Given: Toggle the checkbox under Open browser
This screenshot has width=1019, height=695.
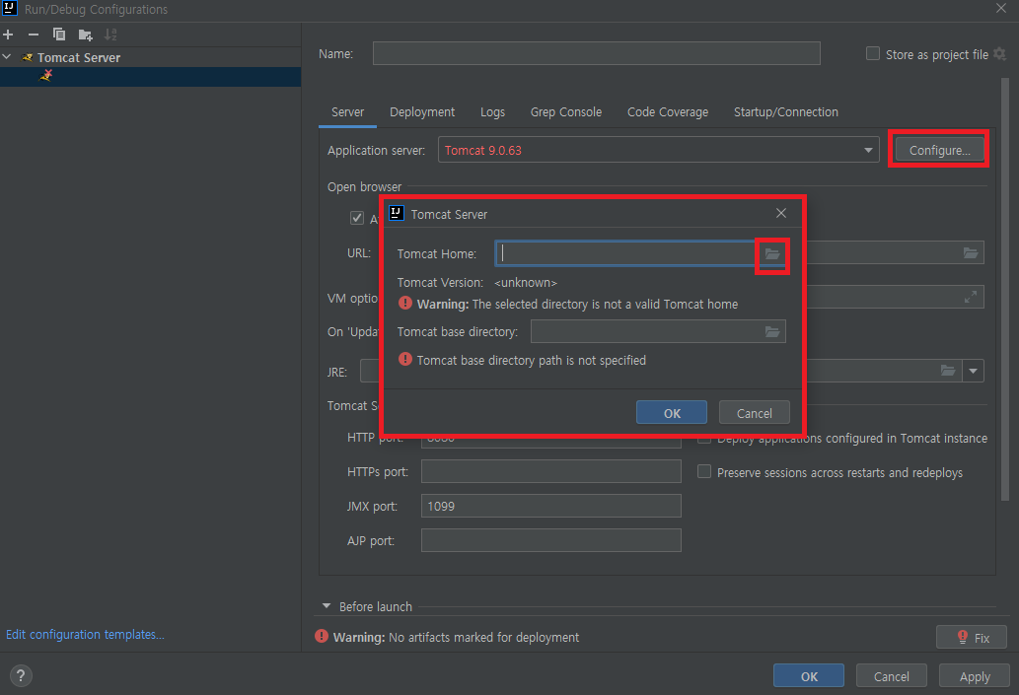Looking at the screenshot, I should pyautogui.click(x=357, y=218).
